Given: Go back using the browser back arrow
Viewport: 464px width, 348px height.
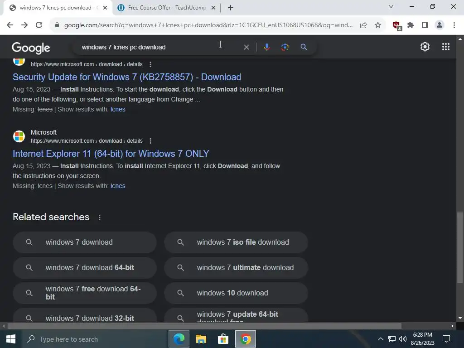Looking at the screenshot, I should 10,25.
